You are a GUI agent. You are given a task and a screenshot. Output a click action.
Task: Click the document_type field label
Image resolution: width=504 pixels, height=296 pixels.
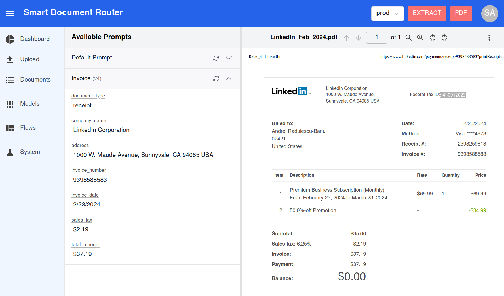tap(88, 96)
